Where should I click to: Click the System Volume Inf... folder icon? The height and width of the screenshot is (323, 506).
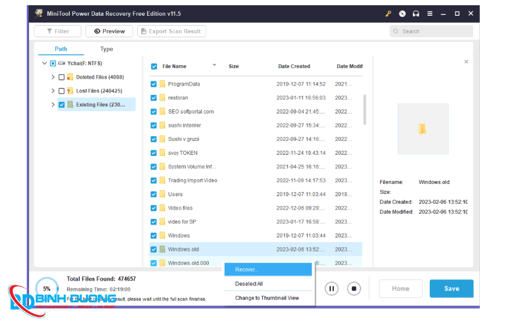pyautogui.click(x=162, y=166)
